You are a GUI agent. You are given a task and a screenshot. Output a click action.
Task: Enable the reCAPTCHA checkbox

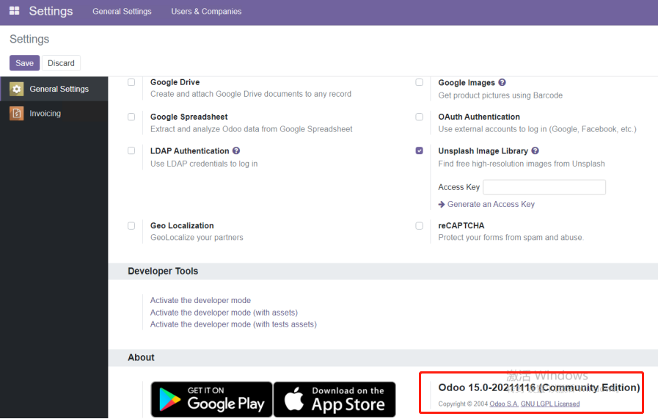[x=420, y=225]
